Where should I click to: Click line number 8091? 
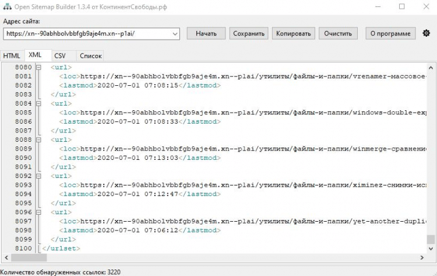pos(23,167)
